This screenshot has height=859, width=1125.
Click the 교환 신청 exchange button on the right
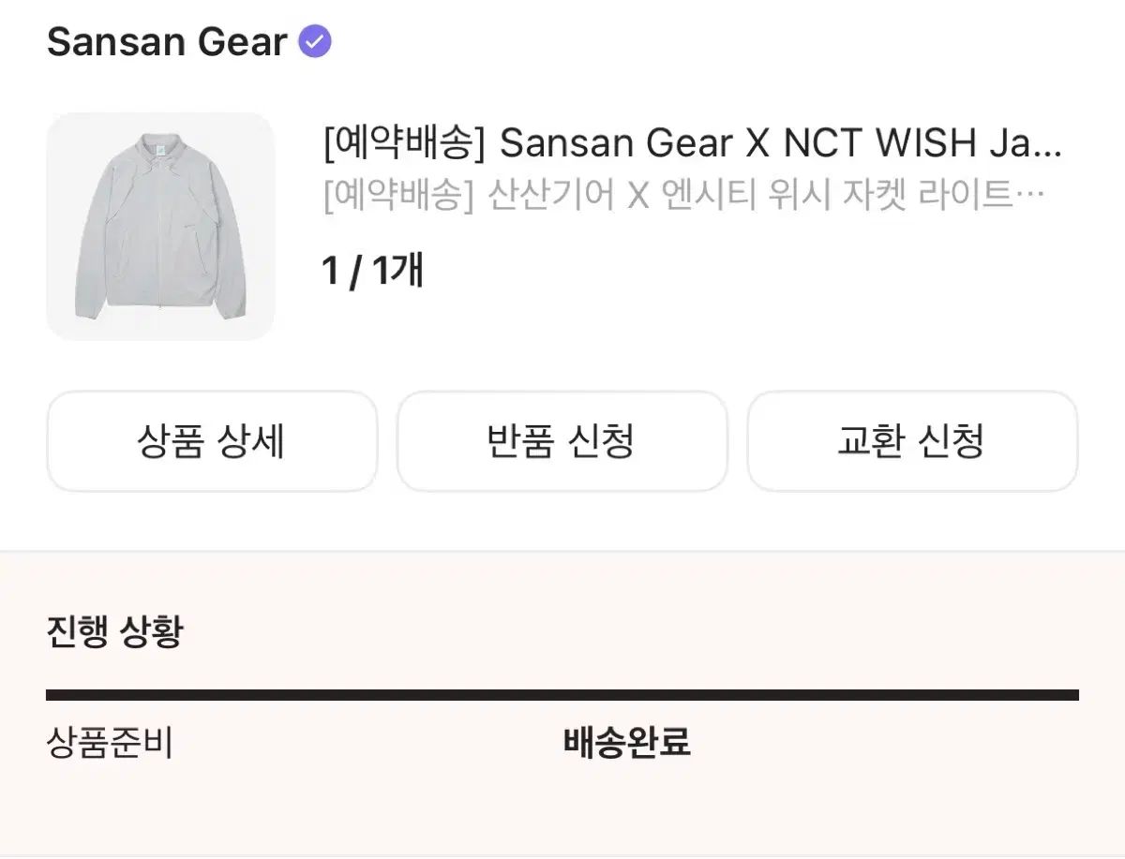[x=910, y=441]
